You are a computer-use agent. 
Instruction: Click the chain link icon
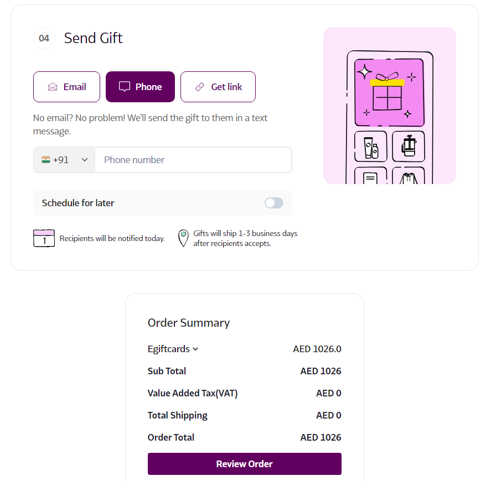(200, 87)
